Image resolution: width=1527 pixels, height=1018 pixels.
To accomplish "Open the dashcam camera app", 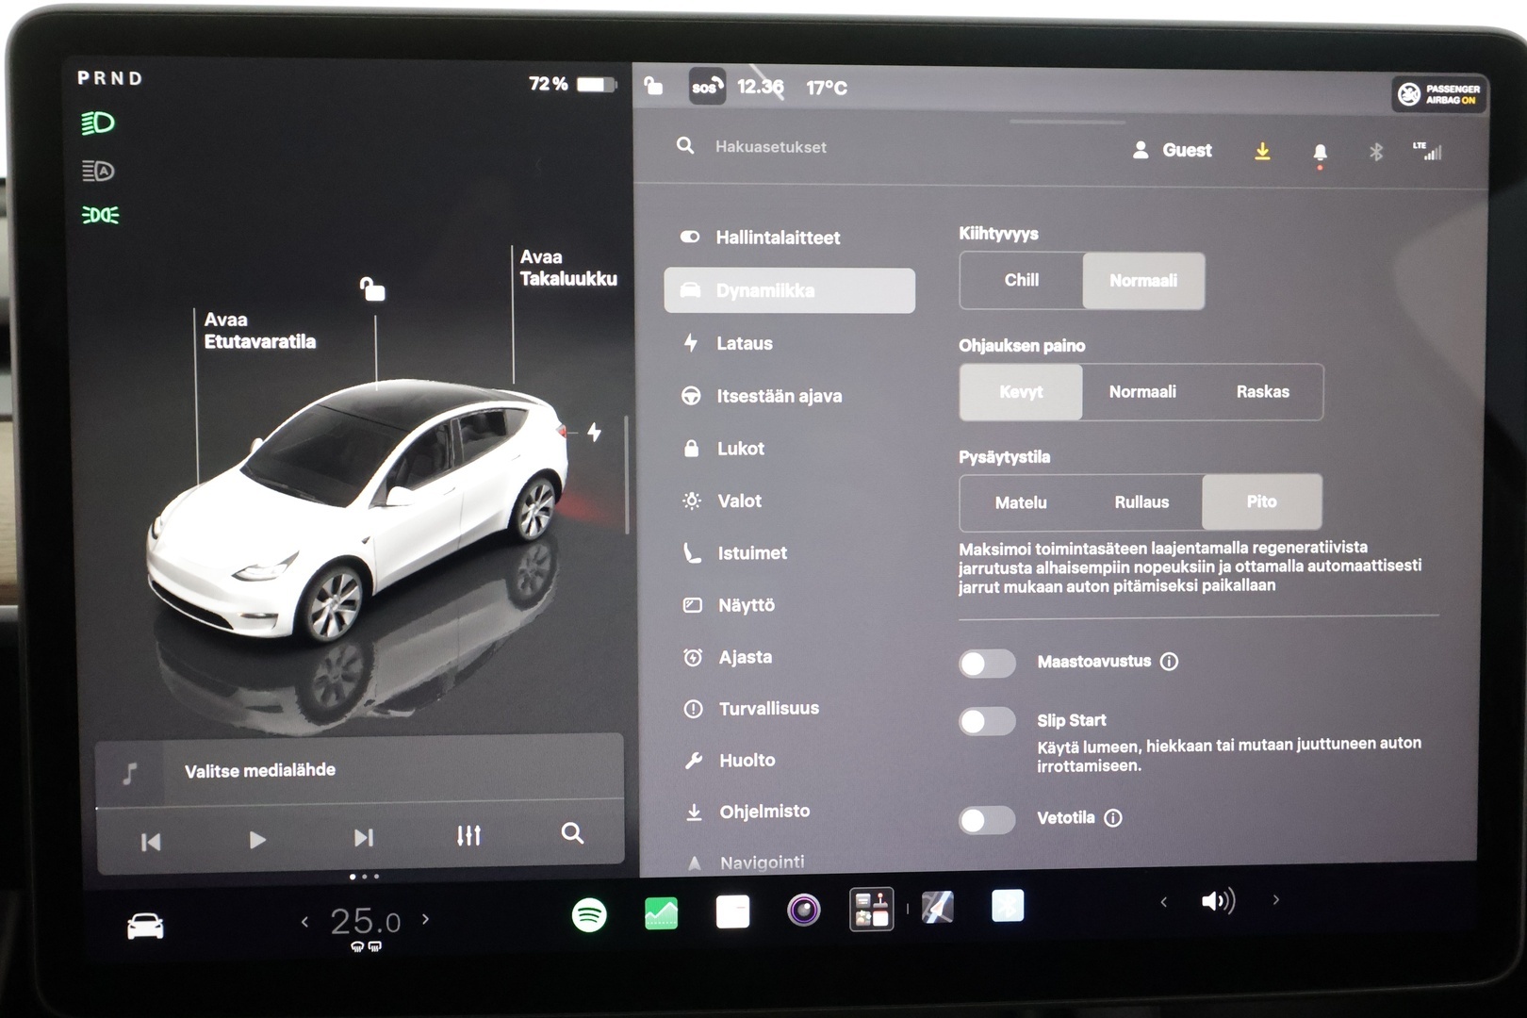I will pos(803,911).
